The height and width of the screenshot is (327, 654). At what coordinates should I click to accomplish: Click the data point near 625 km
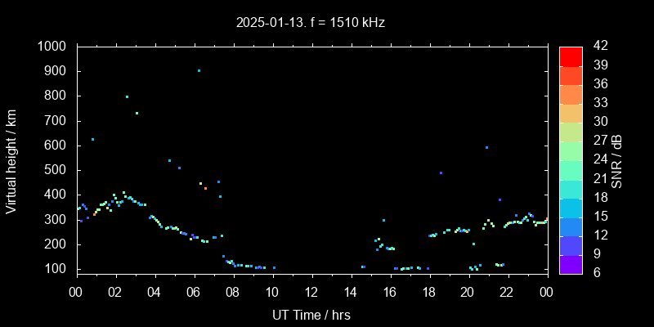click(92, 139)
